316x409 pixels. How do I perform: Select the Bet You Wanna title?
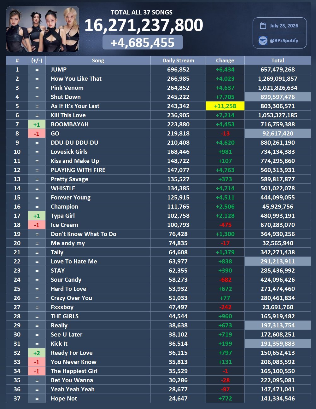coord(72,380)
